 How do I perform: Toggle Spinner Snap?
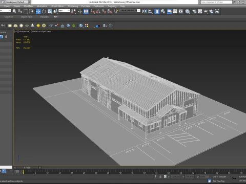point(110,11)
